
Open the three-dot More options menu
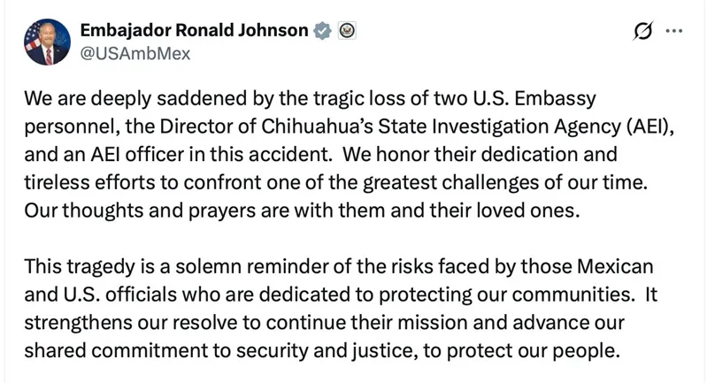(674, 31)
